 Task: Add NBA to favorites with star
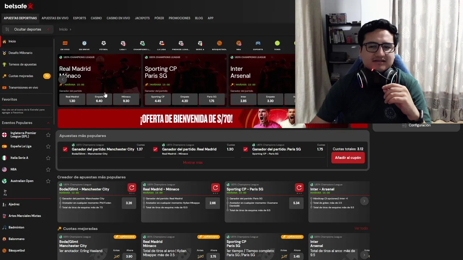pos(48,169)
